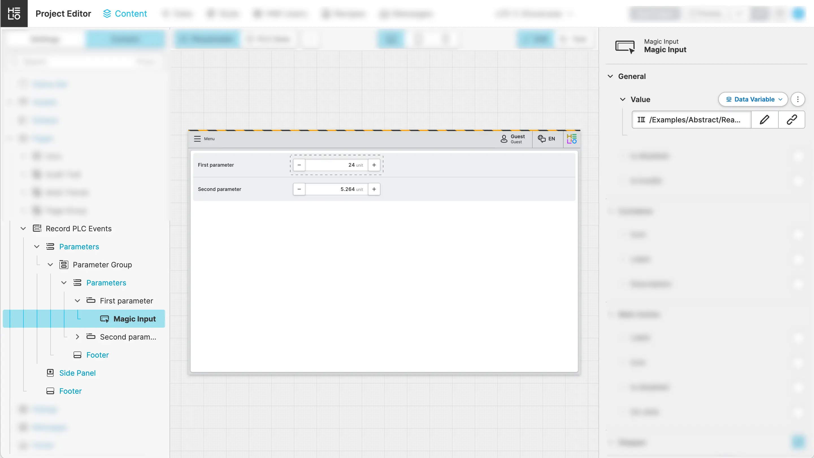
Task: Click the HELIO logo in top-left corner
Action: [x=14, y=14]
